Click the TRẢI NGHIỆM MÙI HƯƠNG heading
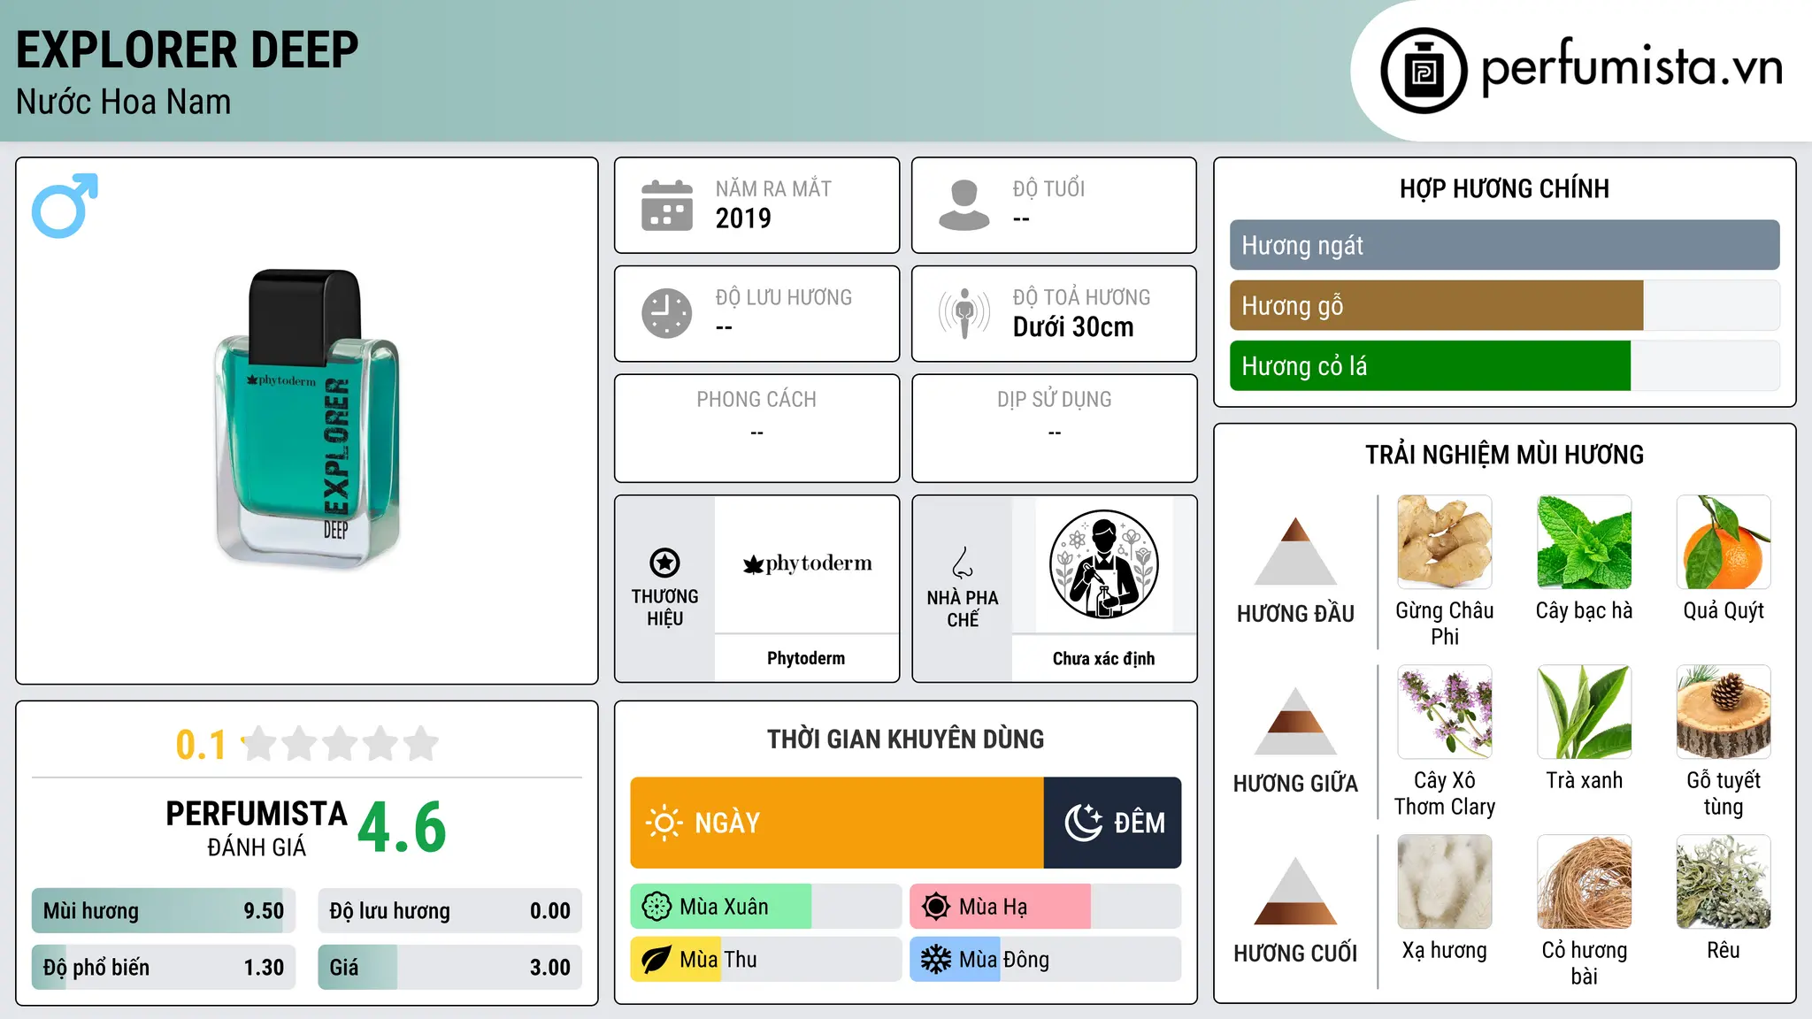Image resolution: width=1812 pixels, height=1019 pixels. pyautogui.click(x=1504, y=455)
